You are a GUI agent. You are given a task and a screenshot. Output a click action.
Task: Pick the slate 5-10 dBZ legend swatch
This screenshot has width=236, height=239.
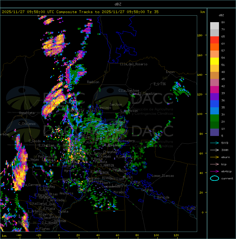coord(214,132)
